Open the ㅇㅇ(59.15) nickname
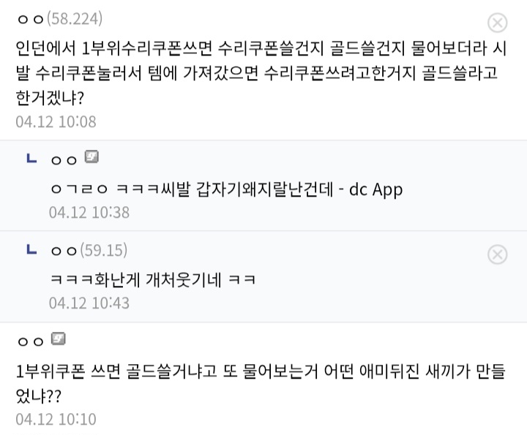 pyautogui.click(x=88, y=251)
